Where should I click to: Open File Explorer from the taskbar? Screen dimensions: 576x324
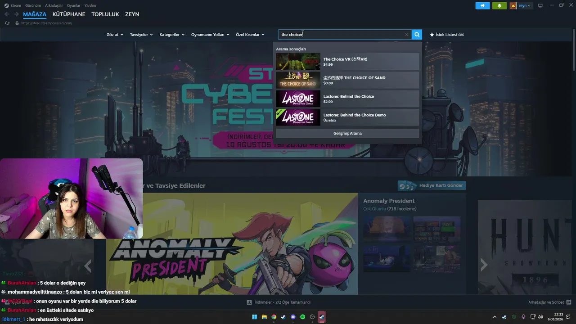[x=264, y=317]
